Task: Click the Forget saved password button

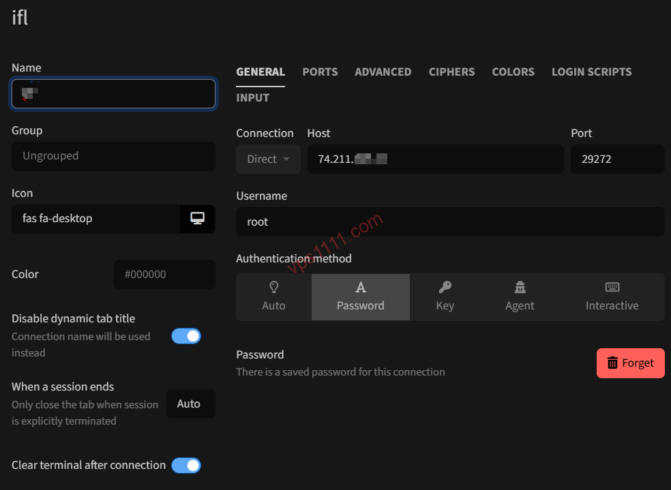Action: [630, 363]
